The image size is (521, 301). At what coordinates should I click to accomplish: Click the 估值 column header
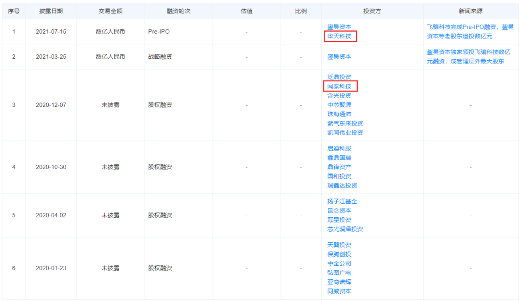(x=247, y=11)
